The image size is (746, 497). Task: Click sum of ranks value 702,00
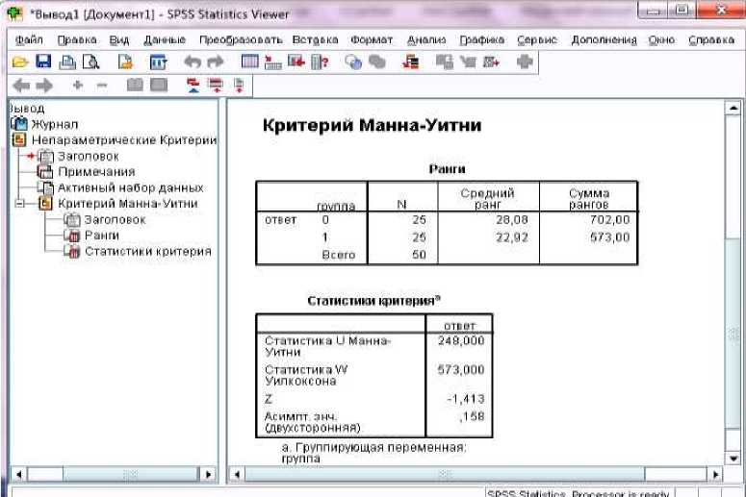click(610, 220)
